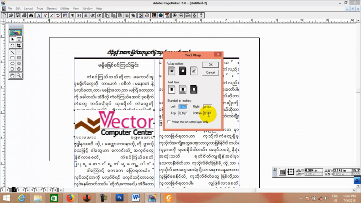
Task: Select the Polygon tool
Action: (12, 69)
